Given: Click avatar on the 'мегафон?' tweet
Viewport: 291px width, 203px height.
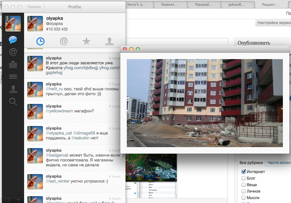Looking at the screenshot, I should coord(35,112).
